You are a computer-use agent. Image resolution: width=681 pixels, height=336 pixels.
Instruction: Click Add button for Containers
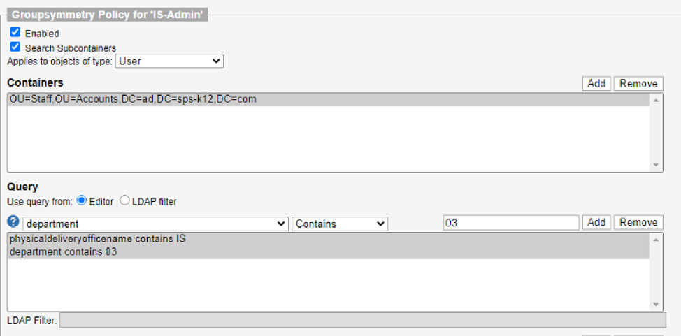pos(596,84)
